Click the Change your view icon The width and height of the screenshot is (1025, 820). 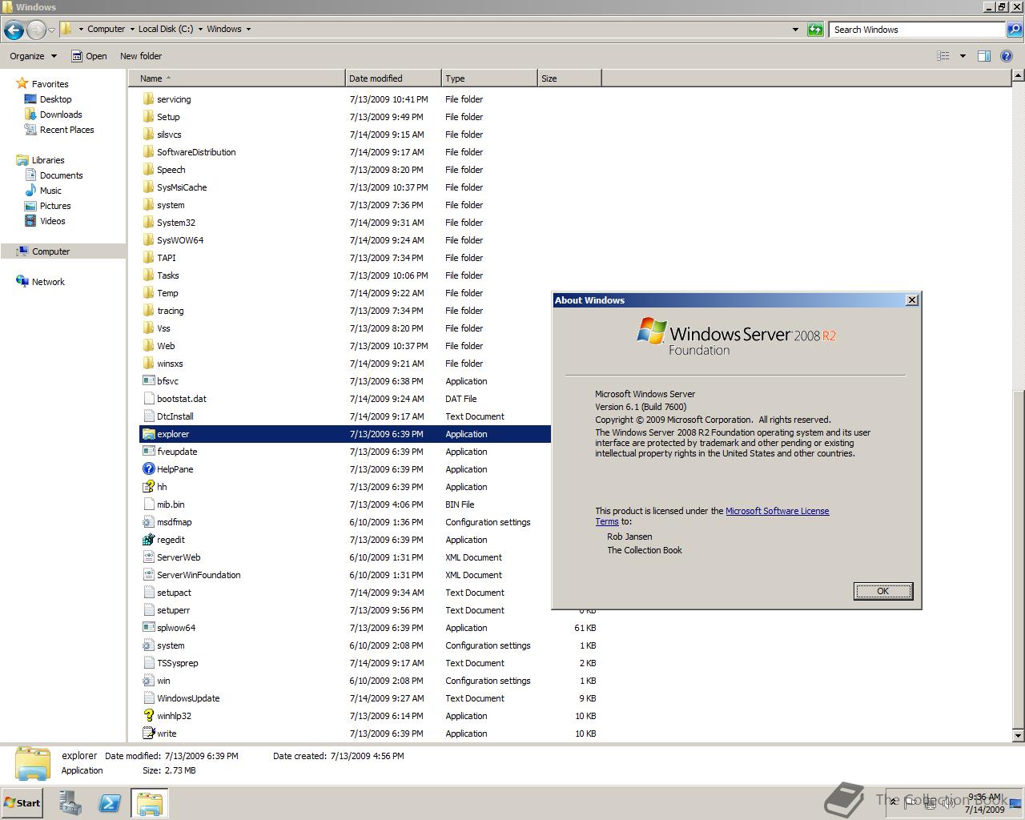(x=943, y=56)
